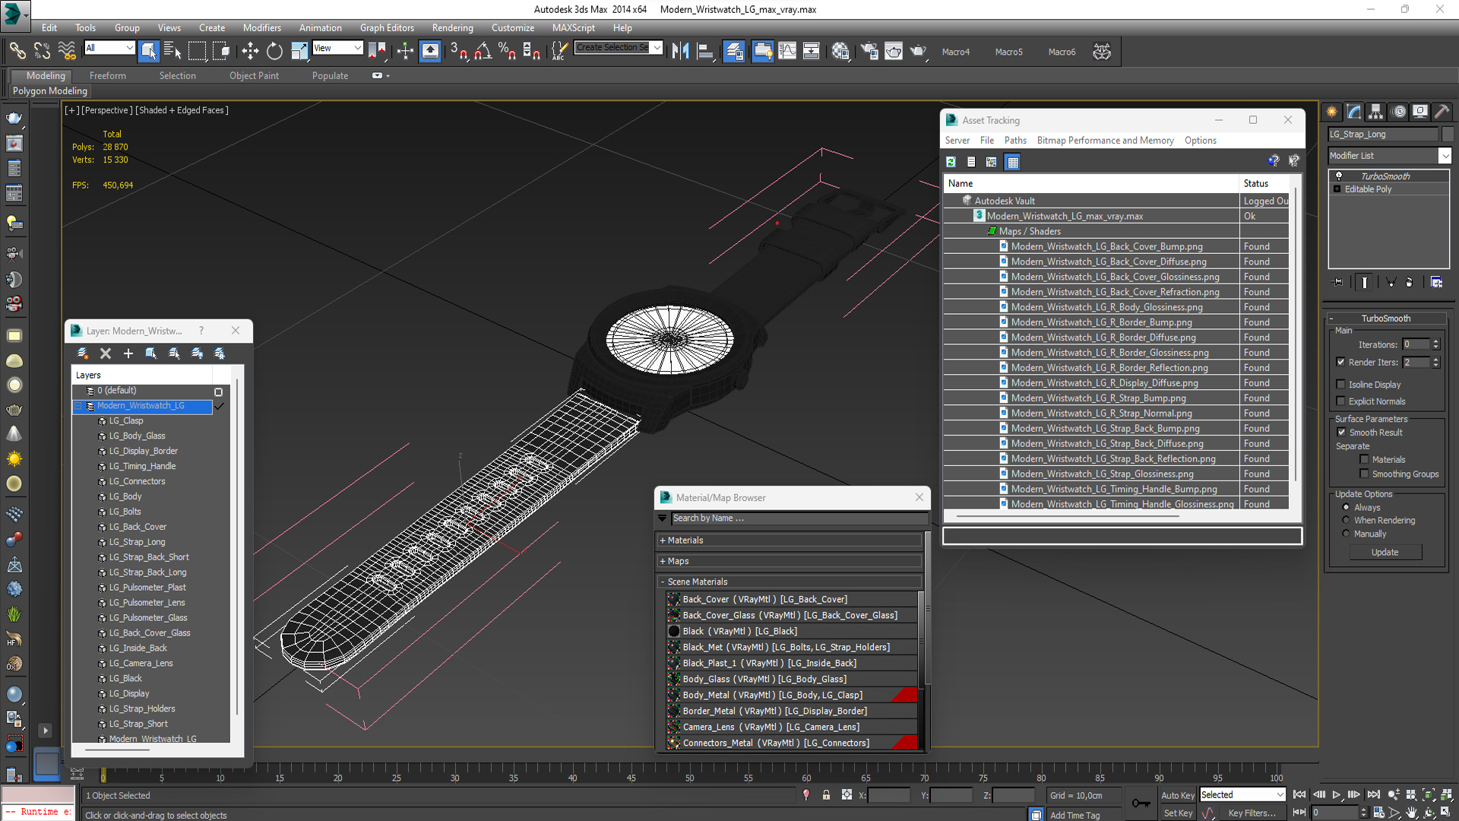Choose Rectangular Selection Region tool

click(x=197, y=51)
